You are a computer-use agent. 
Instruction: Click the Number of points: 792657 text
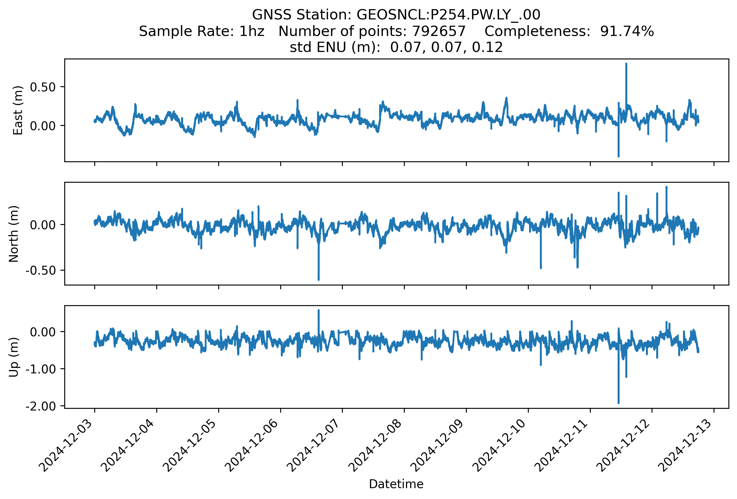coord(372,31)
